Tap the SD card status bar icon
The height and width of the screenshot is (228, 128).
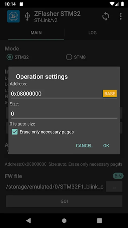click(x=21, y=4)
